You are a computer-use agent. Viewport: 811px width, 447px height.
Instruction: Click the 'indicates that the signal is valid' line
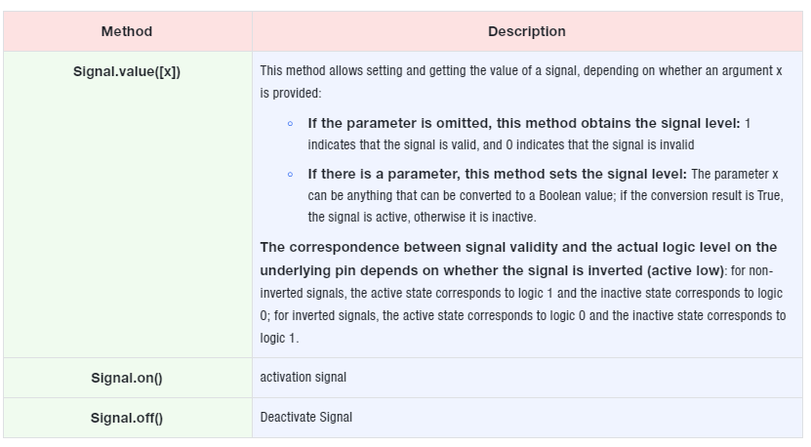pyautogui.click(x=501, y=144)
